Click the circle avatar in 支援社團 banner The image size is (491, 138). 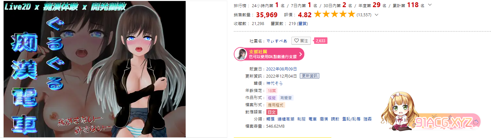241,54
